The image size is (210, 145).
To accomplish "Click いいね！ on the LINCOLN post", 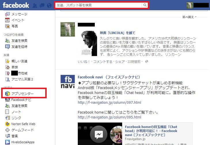I will pos(84,62).
